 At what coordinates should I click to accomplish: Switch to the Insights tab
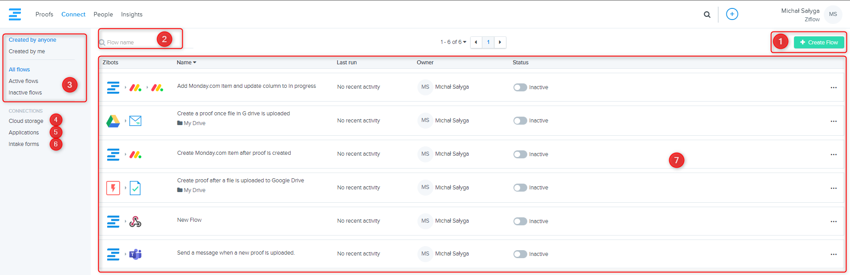click(132, 14)
